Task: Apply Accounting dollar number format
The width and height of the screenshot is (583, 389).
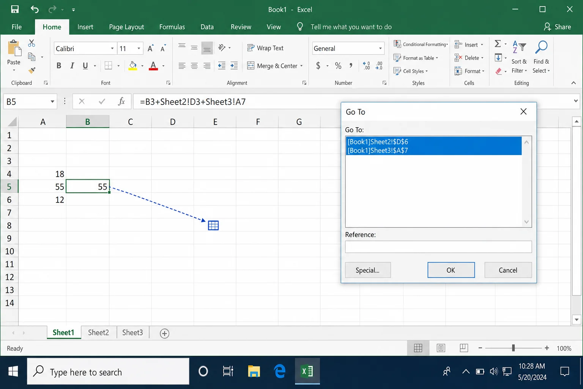Action: coord(318,66)
